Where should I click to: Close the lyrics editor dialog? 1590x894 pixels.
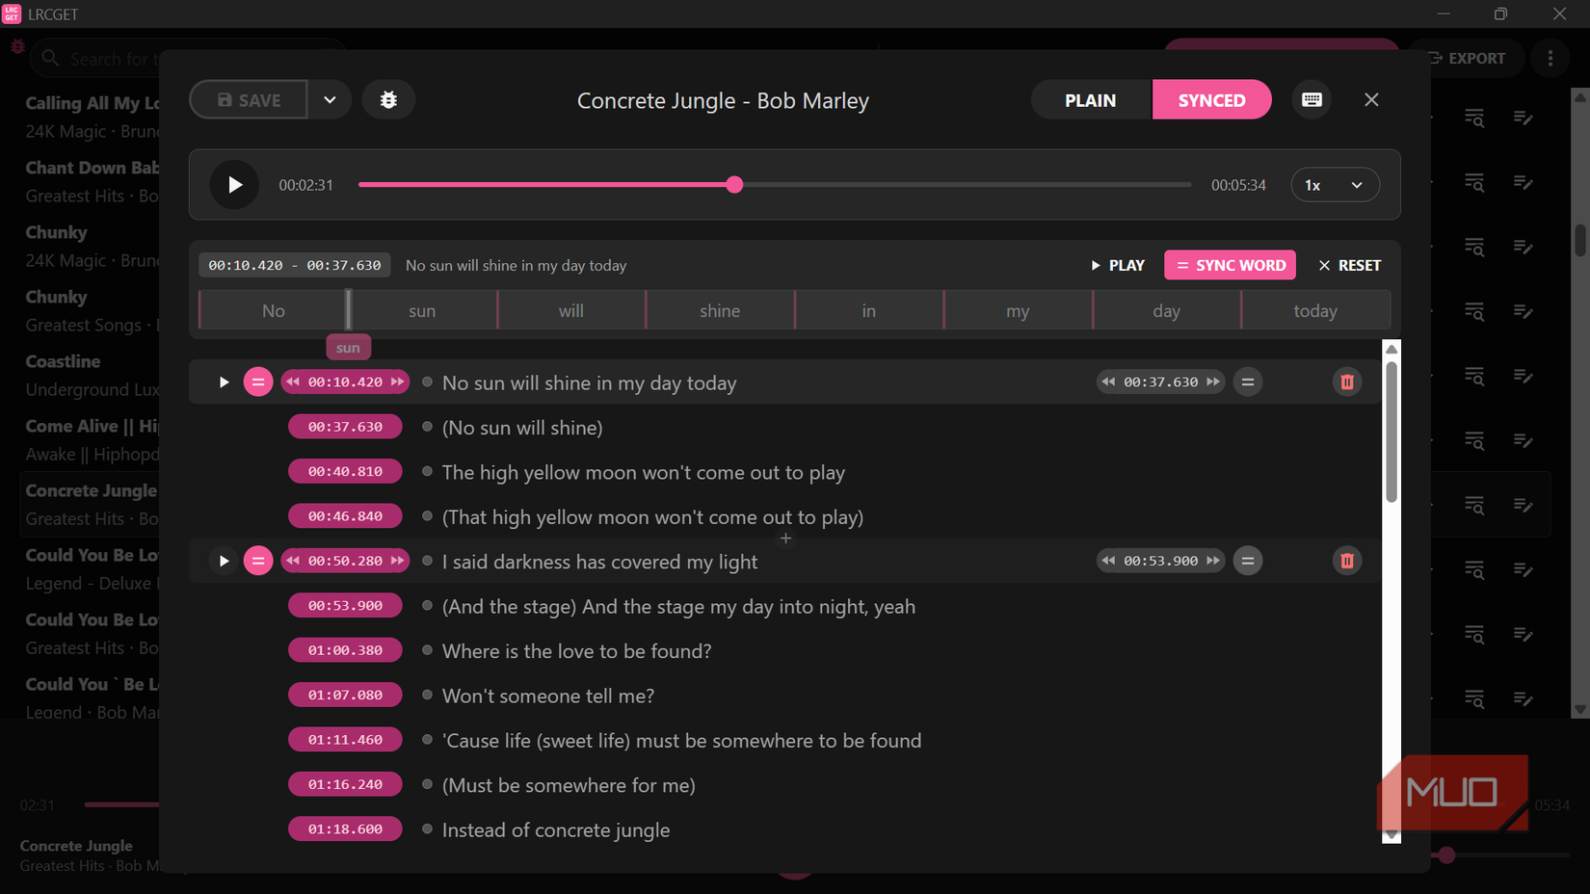pyautogui.click(x=1371, y=100)
